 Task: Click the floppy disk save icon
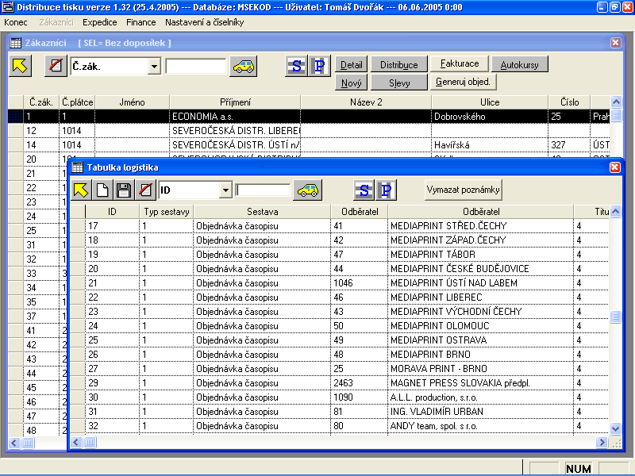[x=123, y=190]
